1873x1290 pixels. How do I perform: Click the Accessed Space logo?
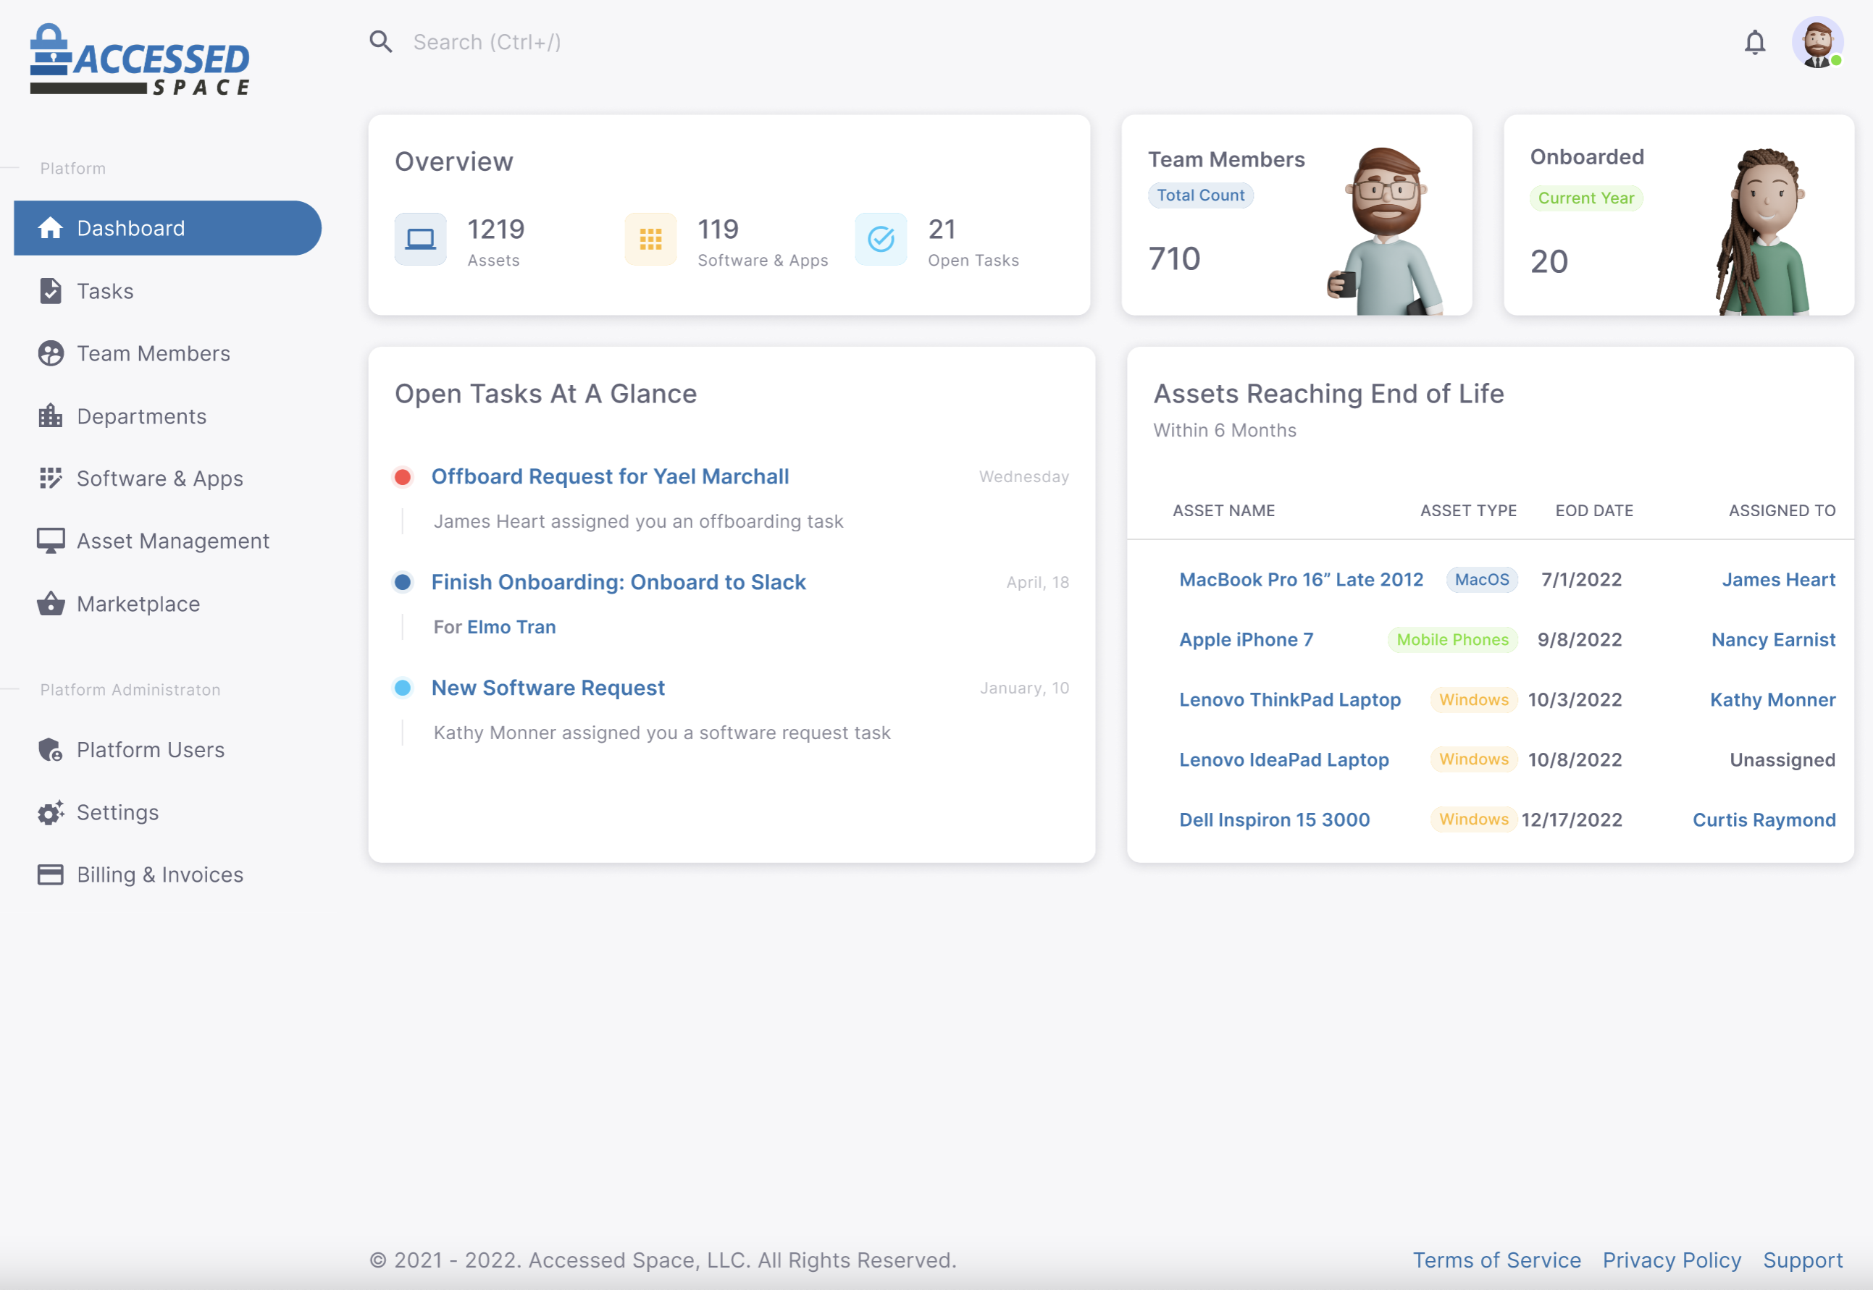pyautogui.click(x=141, y=61)
